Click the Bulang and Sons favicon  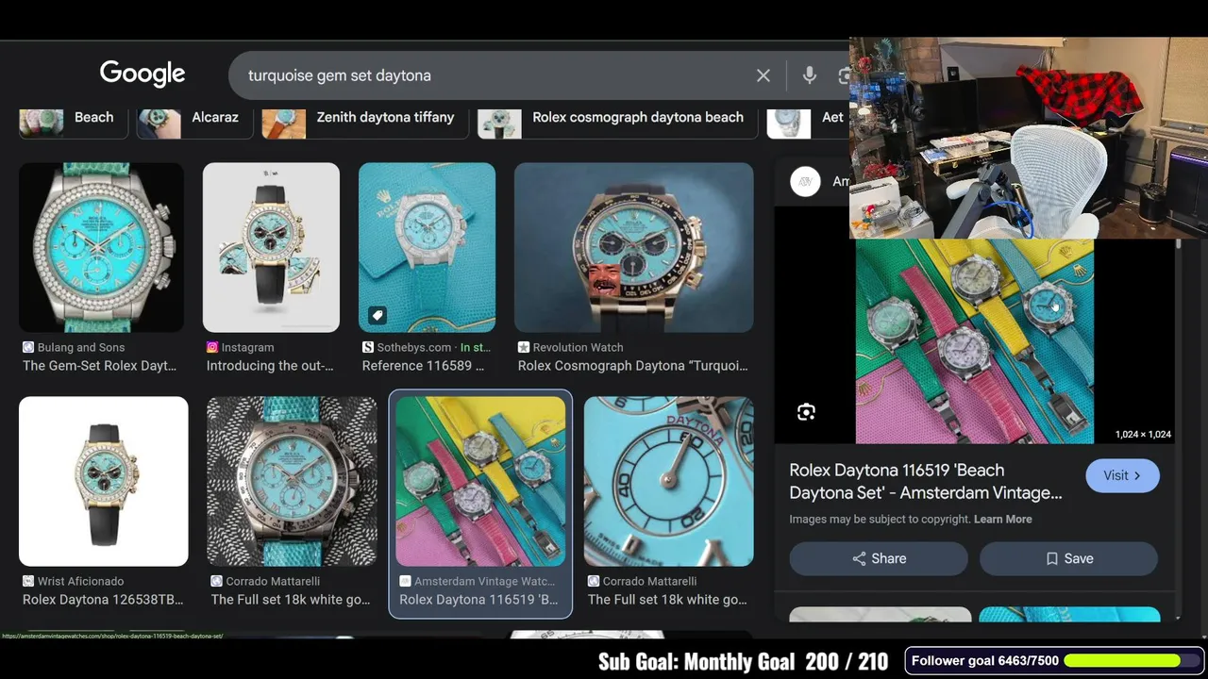tap(28, 347)
